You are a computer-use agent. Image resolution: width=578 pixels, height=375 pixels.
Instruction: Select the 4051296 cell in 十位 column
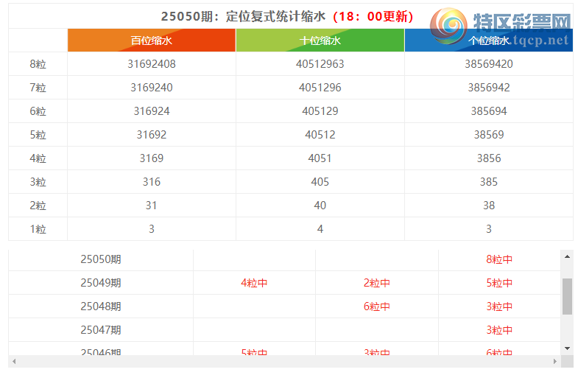pos(320,88)
